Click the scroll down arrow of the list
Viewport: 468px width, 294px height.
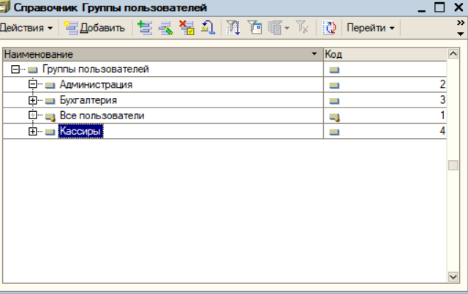453,277
